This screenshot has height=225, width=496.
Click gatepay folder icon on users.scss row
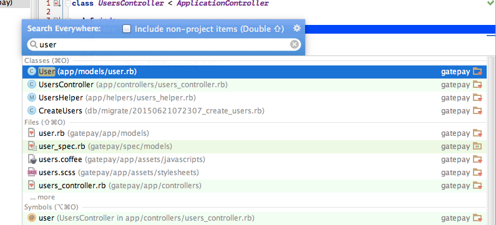point(478,173)
